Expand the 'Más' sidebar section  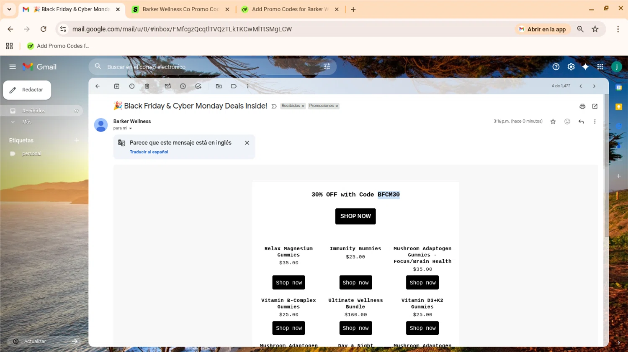point(27,122)
